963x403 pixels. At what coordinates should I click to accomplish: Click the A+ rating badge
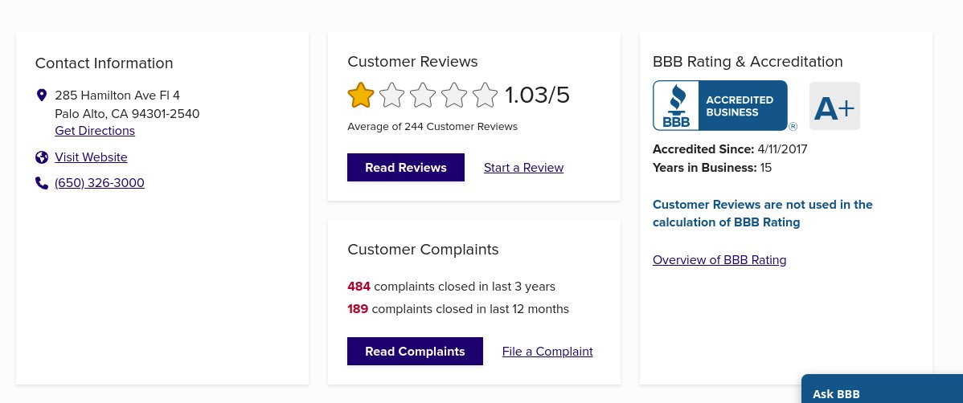(x=834, y=106)
